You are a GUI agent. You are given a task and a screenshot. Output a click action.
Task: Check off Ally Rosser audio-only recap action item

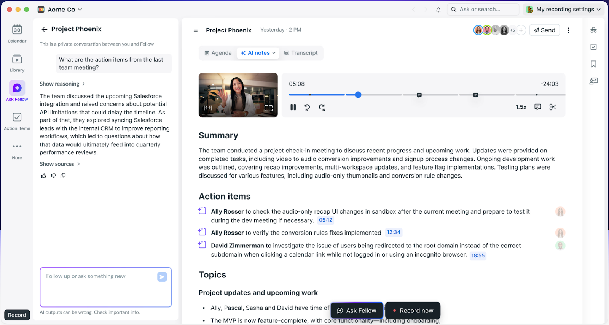(x=202, y=211)
